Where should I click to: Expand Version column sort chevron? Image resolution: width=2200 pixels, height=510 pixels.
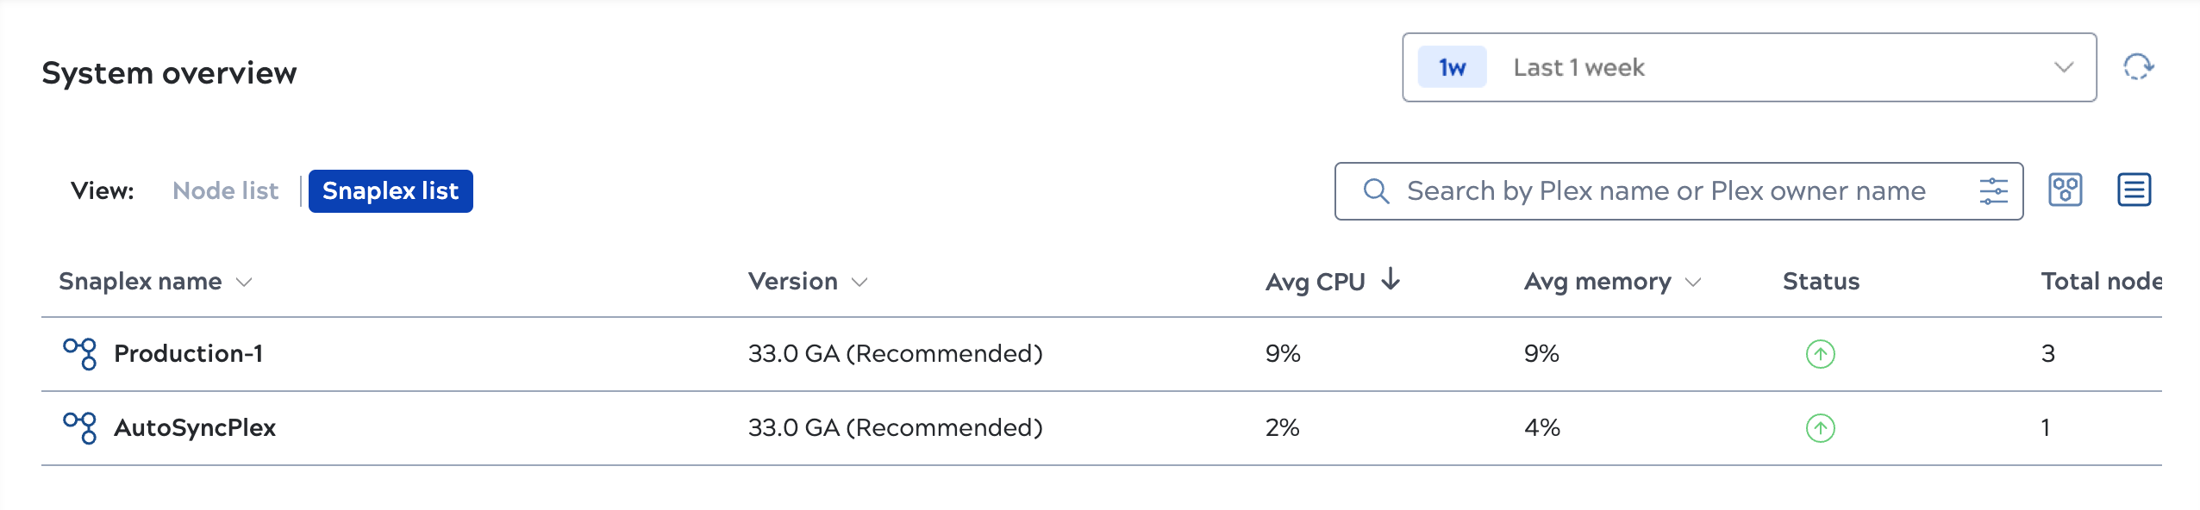click(x=859, y=283)
